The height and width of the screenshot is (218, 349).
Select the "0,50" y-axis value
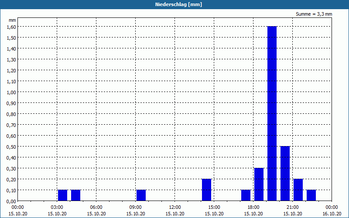coord(11,146)
